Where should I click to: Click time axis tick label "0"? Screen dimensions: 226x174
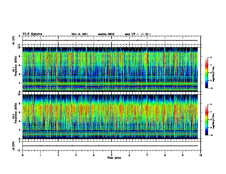[23, 155]
